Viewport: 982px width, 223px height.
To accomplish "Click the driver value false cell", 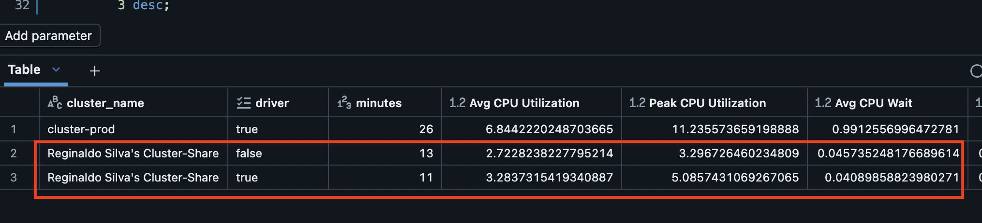I will (278, 153).
